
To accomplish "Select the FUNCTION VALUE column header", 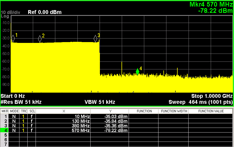I will (x=211, y=111).
